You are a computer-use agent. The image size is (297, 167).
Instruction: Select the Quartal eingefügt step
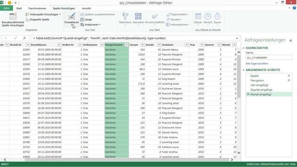(261, 90)
